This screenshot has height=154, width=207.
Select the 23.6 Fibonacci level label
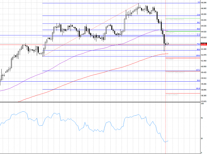pos(198,15)
